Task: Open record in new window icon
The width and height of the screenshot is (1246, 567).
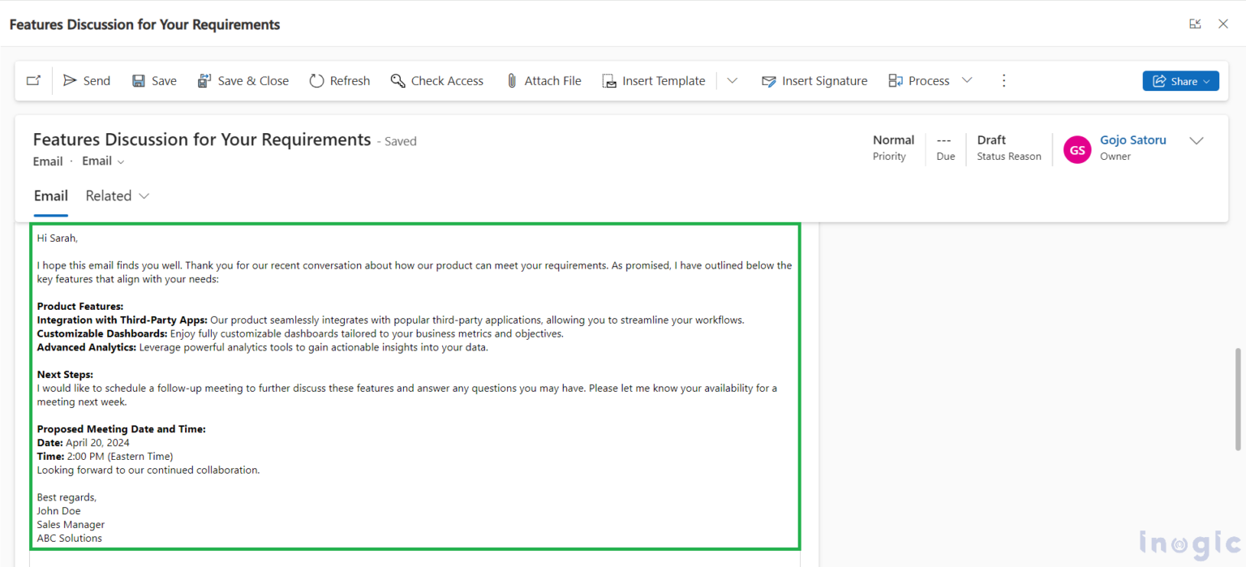Action: pyautogui.click(x=33, y=80)
